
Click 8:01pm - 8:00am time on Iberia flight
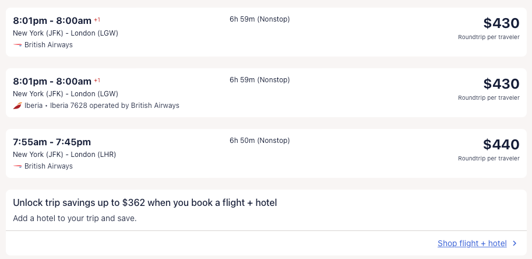[52, 81]
